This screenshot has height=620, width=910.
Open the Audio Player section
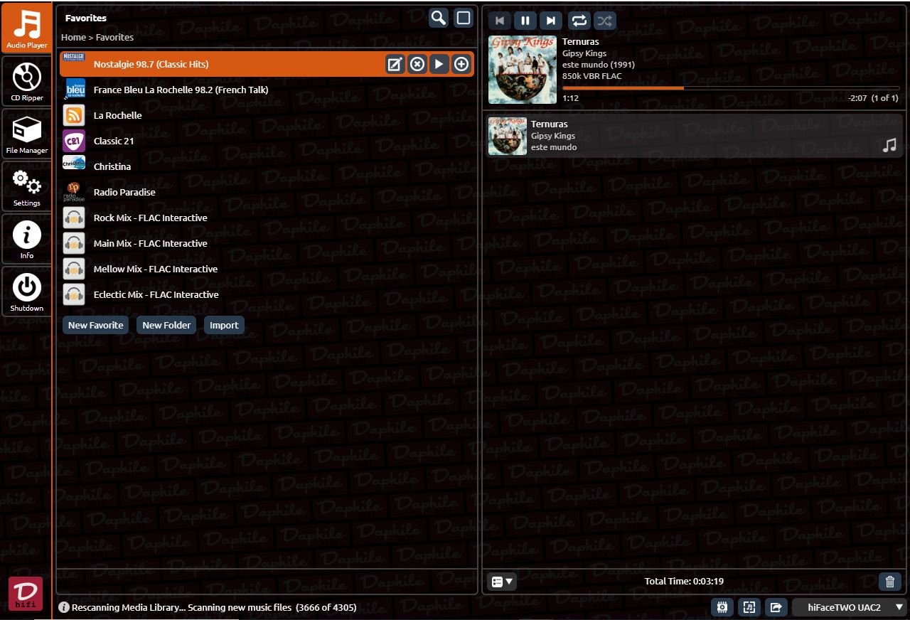point(26,28)
